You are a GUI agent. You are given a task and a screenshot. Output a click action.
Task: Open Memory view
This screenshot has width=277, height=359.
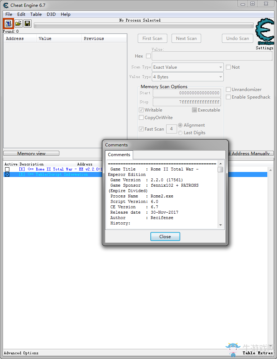tap(31, 153)
